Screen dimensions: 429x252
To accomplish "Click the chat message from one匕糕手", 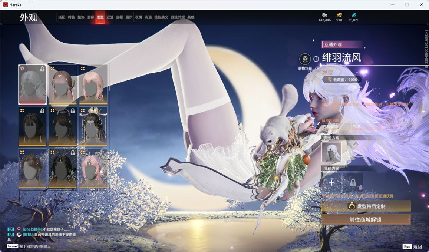I will [x=46, y=229].
